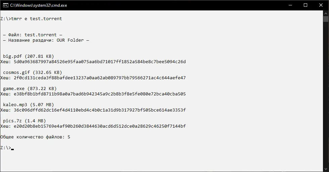Click the hash line under big.pdf
The height and width of the screenshot is (172, 329).
pos(93,62)
